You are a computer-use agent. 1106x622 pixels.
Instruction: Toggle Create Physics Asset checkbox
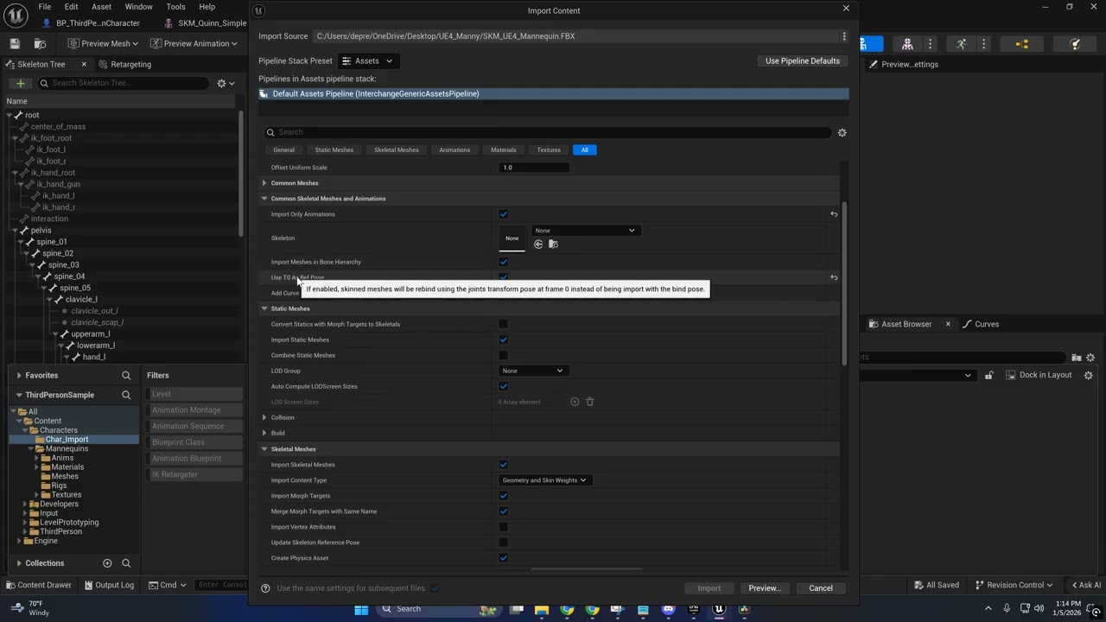(504, 558)
